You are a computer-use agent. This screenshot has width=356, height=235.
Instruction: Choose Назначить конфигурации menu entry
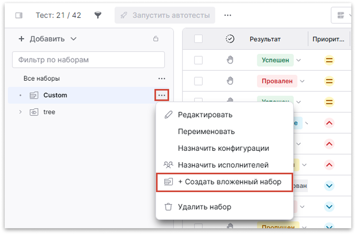(x=225, y=148)
